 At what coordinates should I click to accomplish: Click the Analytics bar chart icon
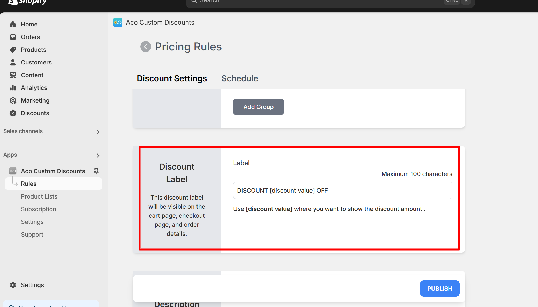[13, 88]
